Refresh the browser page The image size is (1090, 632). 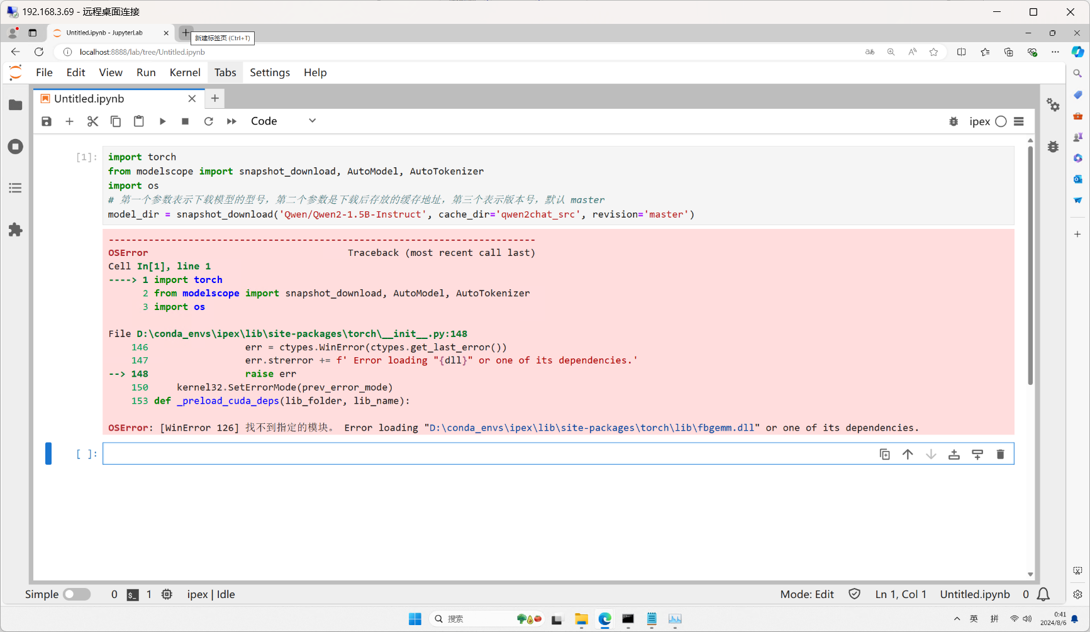tap(39, 52)
